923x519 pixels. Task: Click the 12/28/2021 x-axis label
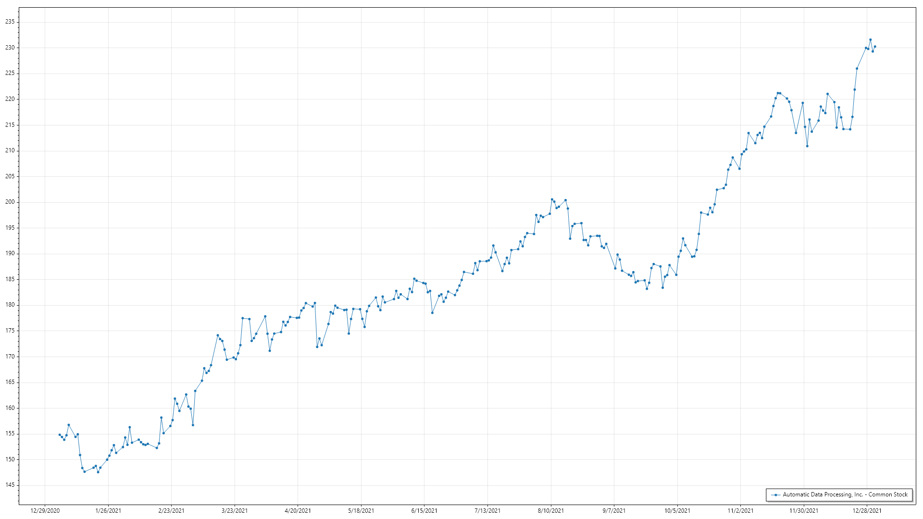(867, 511)
